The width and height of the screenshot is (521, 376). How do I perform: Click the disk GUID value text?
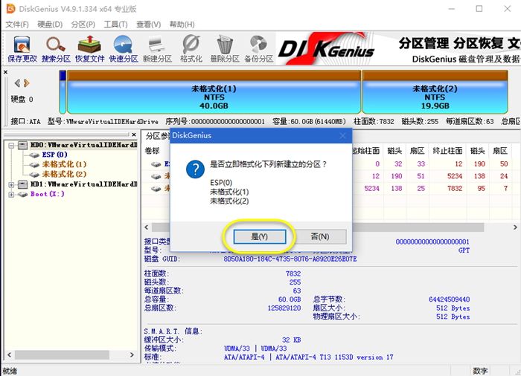[290, 259]
